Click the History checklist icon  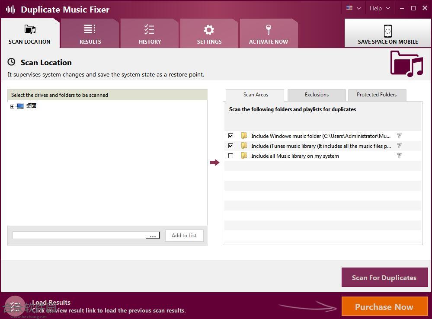coord(149,29)
